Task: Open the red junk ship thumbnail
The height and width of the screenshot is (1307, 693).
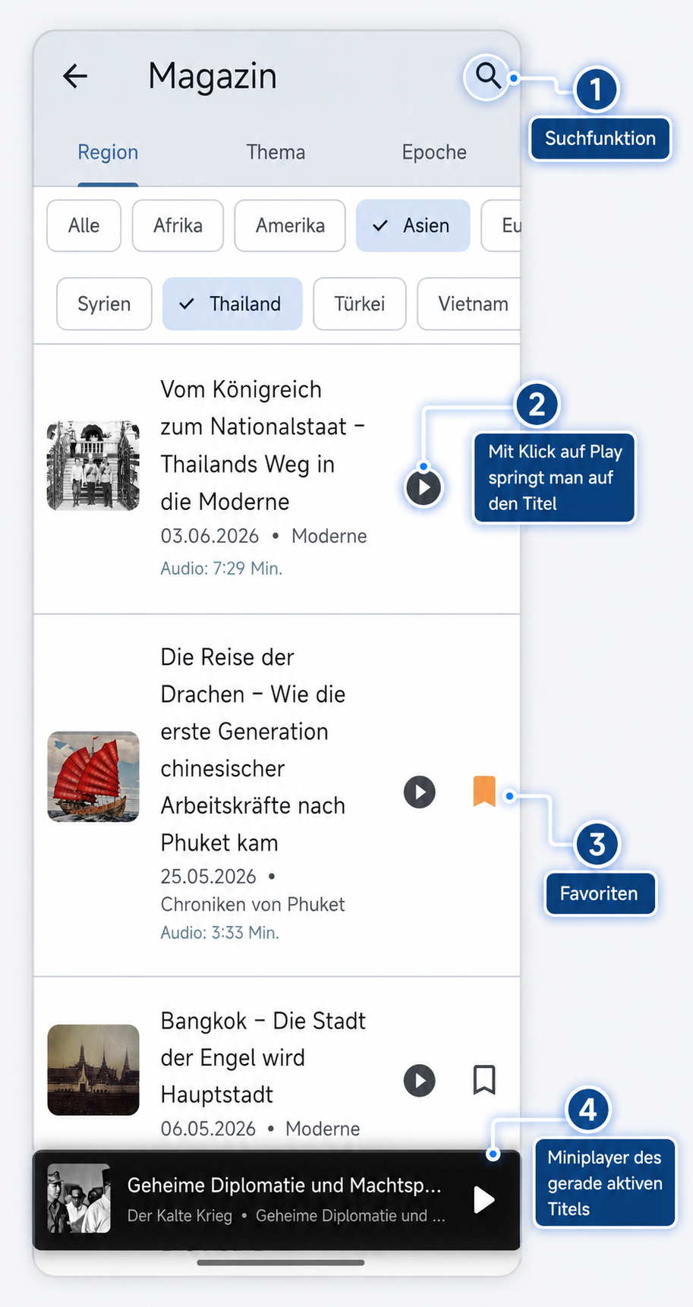Action: coord(93,776)
